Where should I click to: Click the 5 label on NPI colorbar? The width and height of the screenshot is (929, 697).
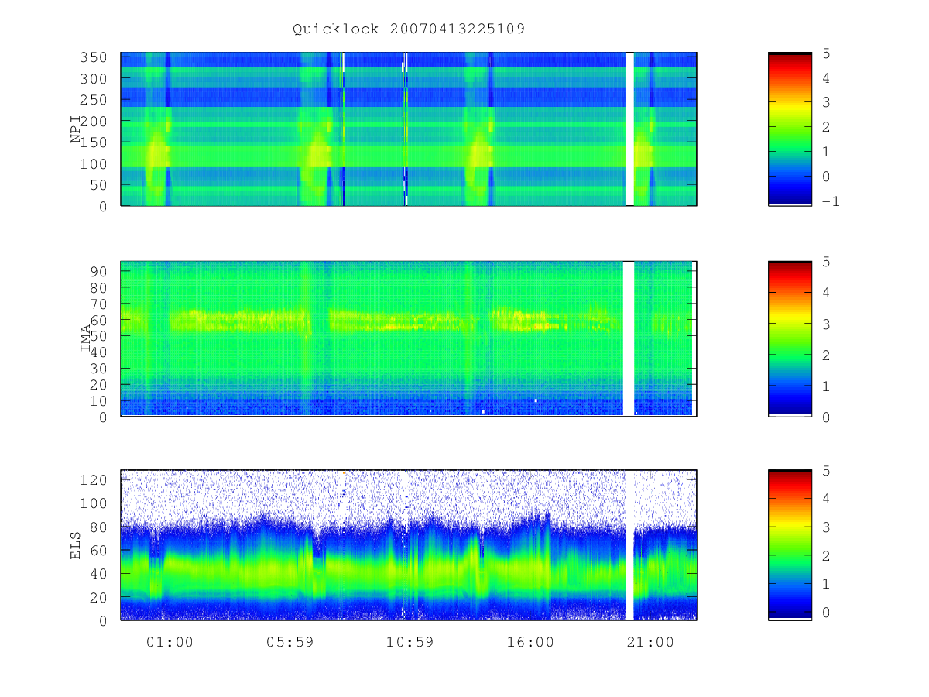coord(826,53)
